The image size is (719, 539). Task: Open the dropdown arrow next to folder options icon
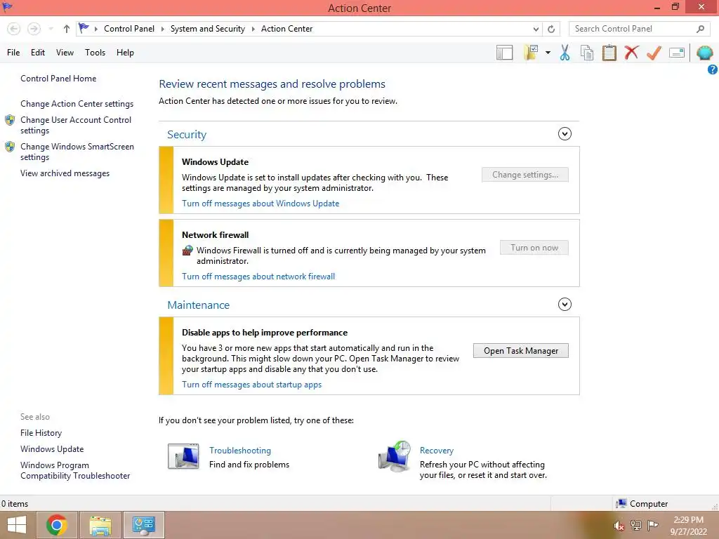click(548, 53)
